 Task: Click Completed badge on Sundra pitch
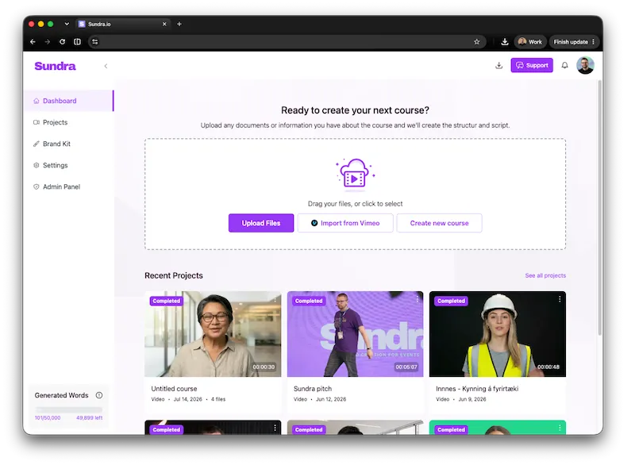309,301
